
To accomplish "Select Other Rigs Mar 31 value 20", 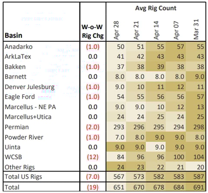I will (200, 167).
